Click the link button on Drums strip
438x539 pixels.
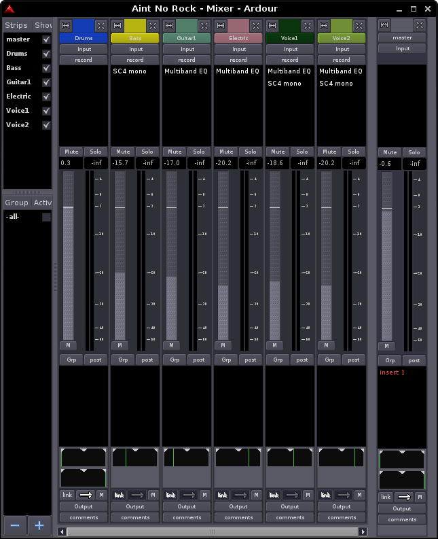point(67,495)
